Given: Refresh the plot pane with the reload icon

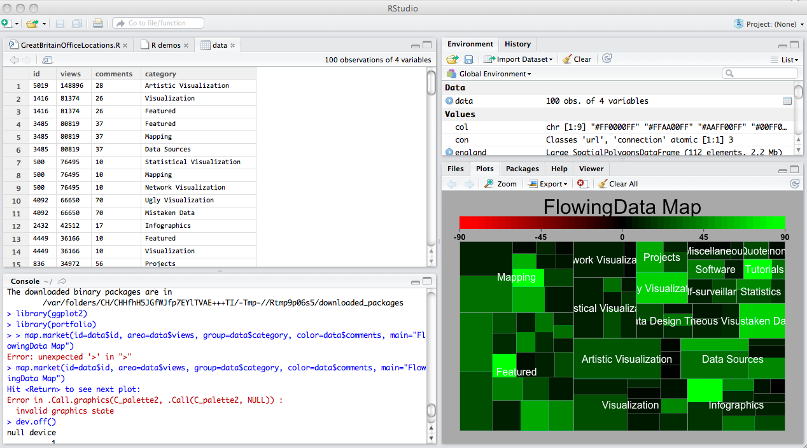Looking at the screenshot, I should (x=794, y=183).
